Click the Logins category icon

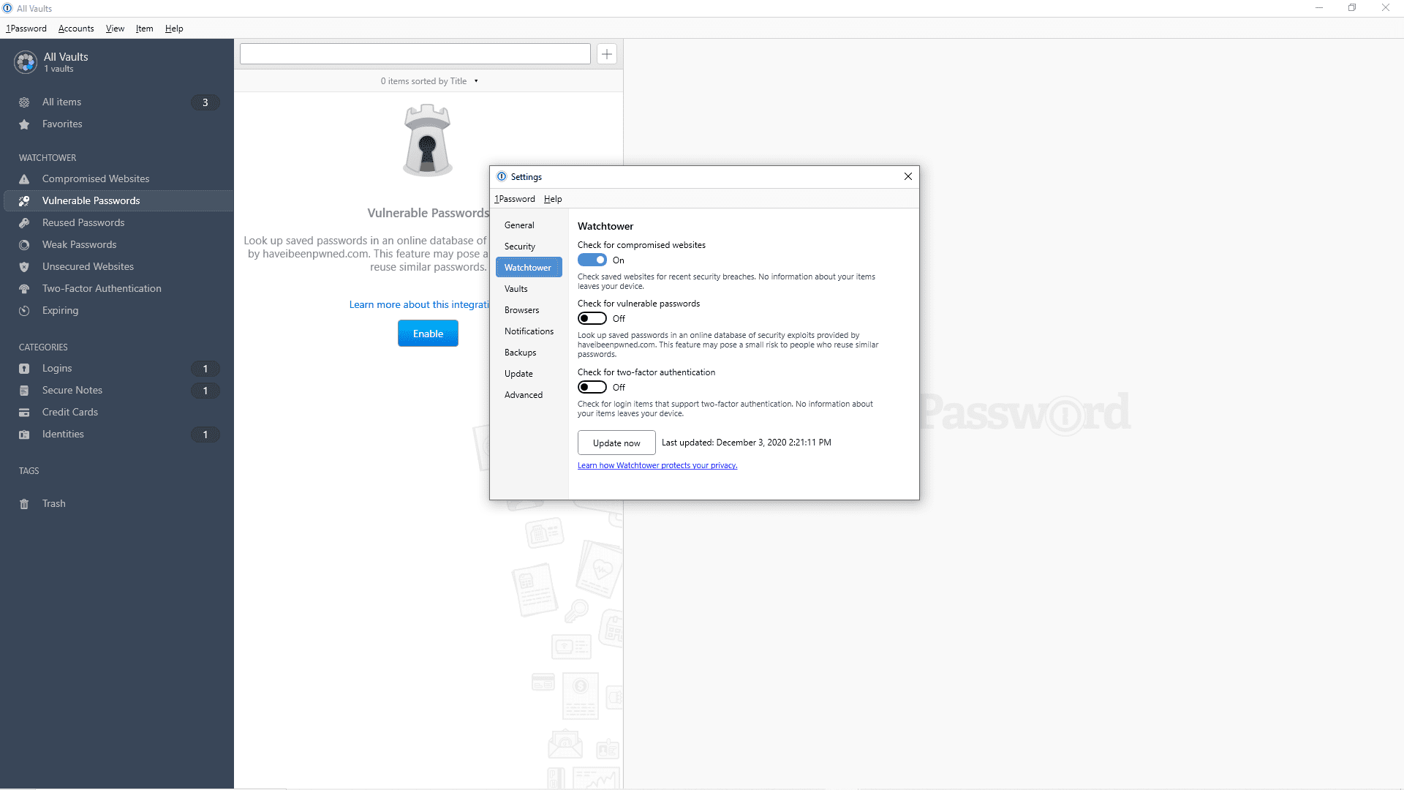[x=24, y=369]
